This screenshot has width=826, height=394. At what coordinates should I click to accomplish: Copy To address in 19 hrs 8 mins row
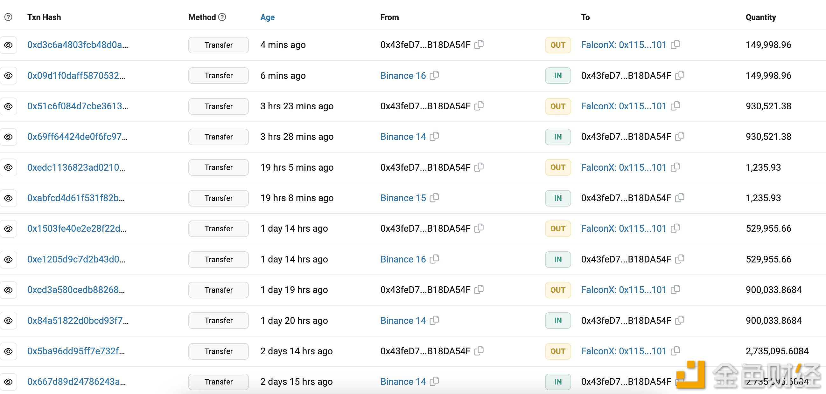[x=680, y=197]
